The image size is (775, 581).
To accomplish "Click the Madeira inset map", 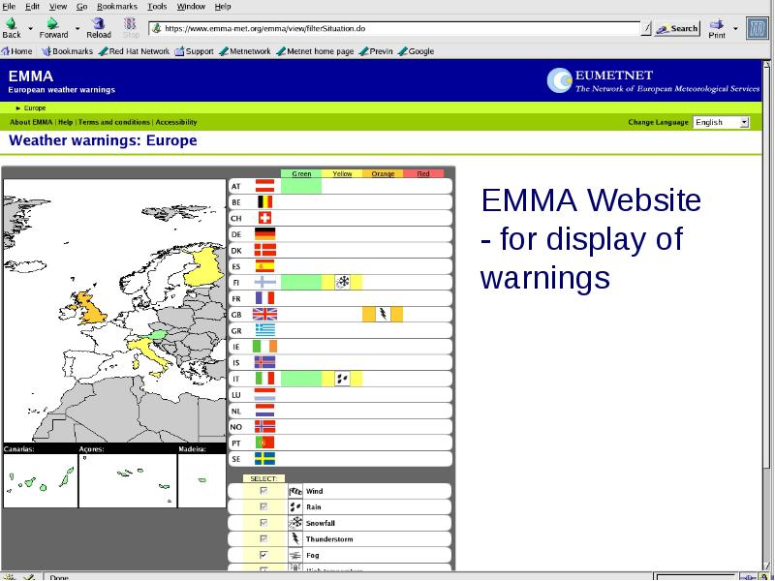I will [201, 480].
